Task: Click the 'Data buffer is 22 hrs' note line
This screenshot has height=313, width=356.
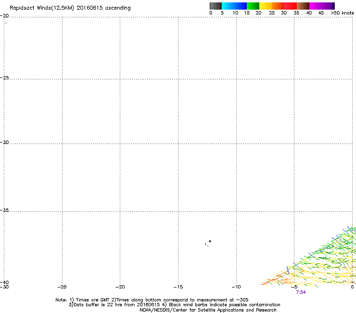Action: [174, 305]
